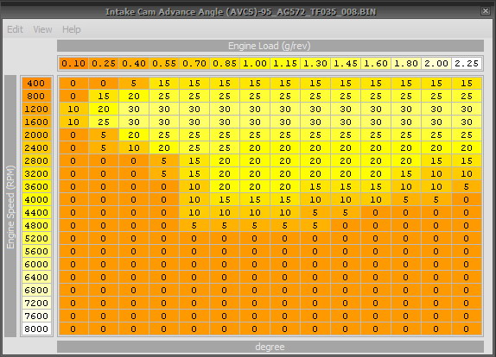Image resolution: width=496 pixels, height=357 pixels.
Task: Close the Intake Cam Advance Angle window
Action: click(x=486, y=11)
